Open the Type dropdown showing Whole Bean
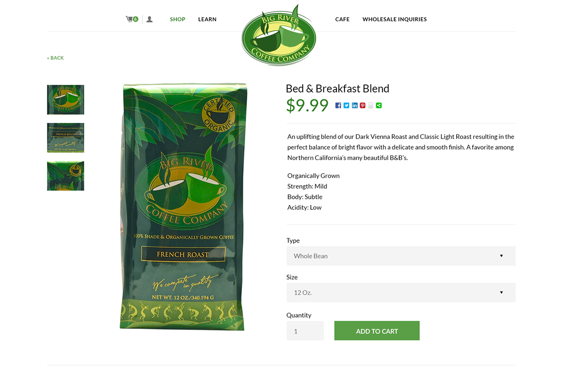The width and height of the screenshot is (564, 376). [x=401, y=256]
